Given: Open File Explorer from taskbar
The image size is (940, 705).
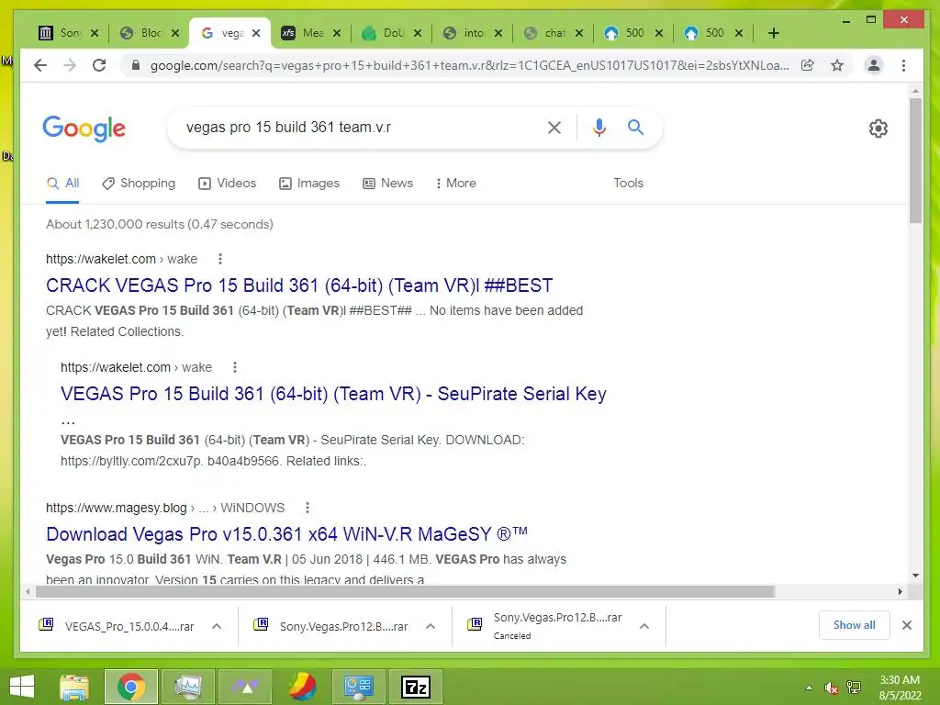Looking at the screenshot, I should click(74, 687).
